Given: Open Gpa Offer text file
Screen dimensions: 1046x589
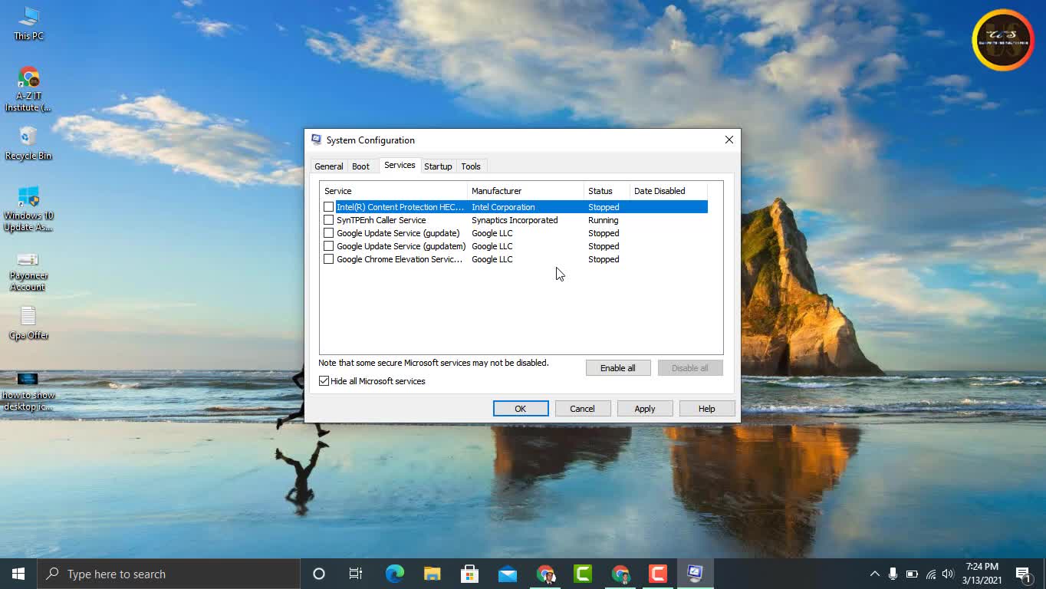Looking at the screenshot, I should [28, 323].
